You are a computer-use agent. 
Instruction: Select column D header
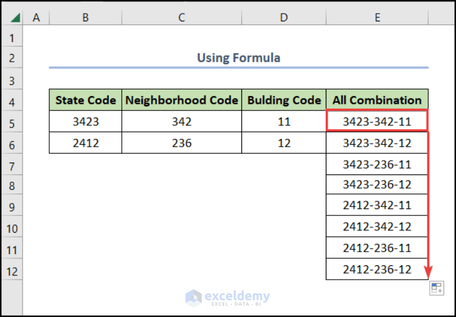284,18
